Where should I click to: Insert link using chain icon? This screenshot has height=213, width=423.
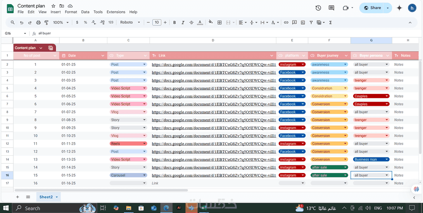coord(286,23)
